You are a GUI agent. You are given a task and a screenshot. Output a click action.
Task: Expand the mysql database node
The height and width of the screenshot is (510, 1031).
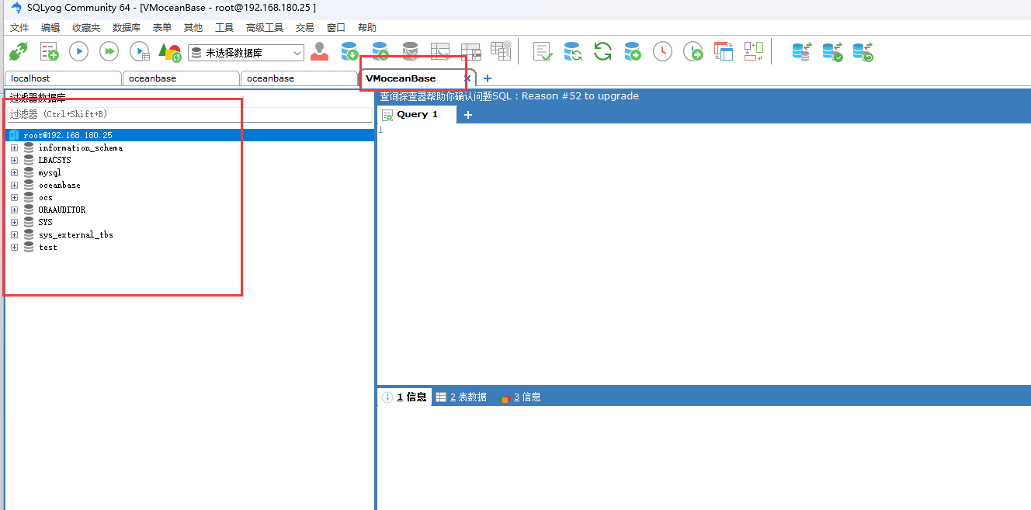point(14,172)
